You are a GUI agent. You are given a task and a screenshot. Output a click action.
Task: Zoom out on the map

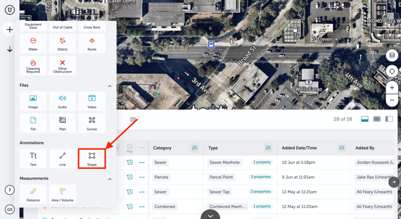point(392,100)
